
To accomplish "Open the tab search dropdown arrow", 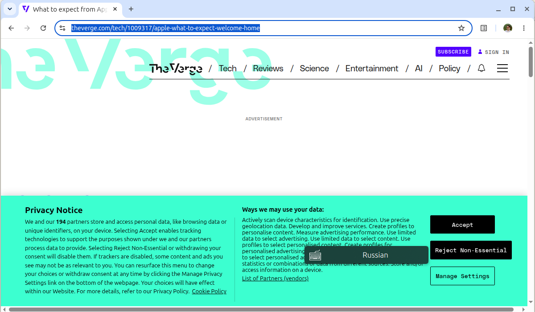I will (x=9, y=9).
